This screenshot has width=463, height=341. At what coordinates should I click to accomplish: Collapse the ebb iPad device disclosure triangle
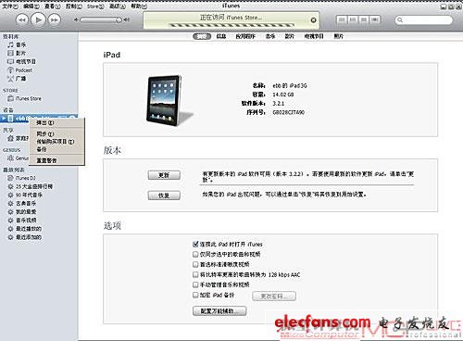[4, 118]
